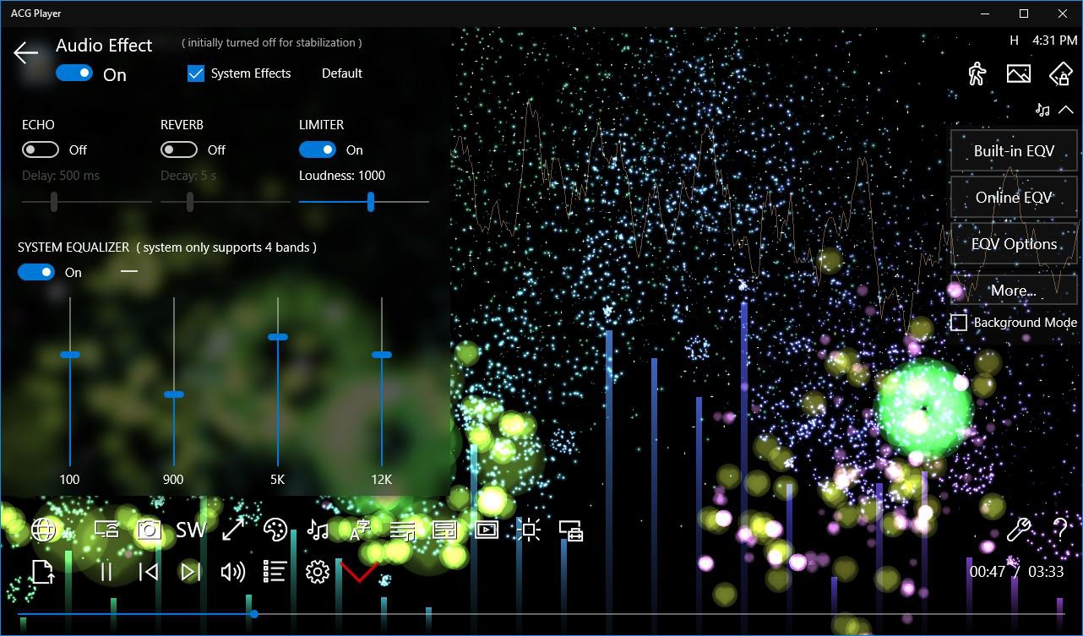Click the open file icon
Image resolution: width=1083 pixels, height=636 pixels.
42,572
